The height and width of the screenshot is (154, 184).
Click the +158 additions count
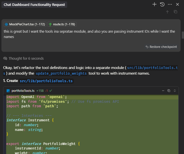(x=40, y=91)
